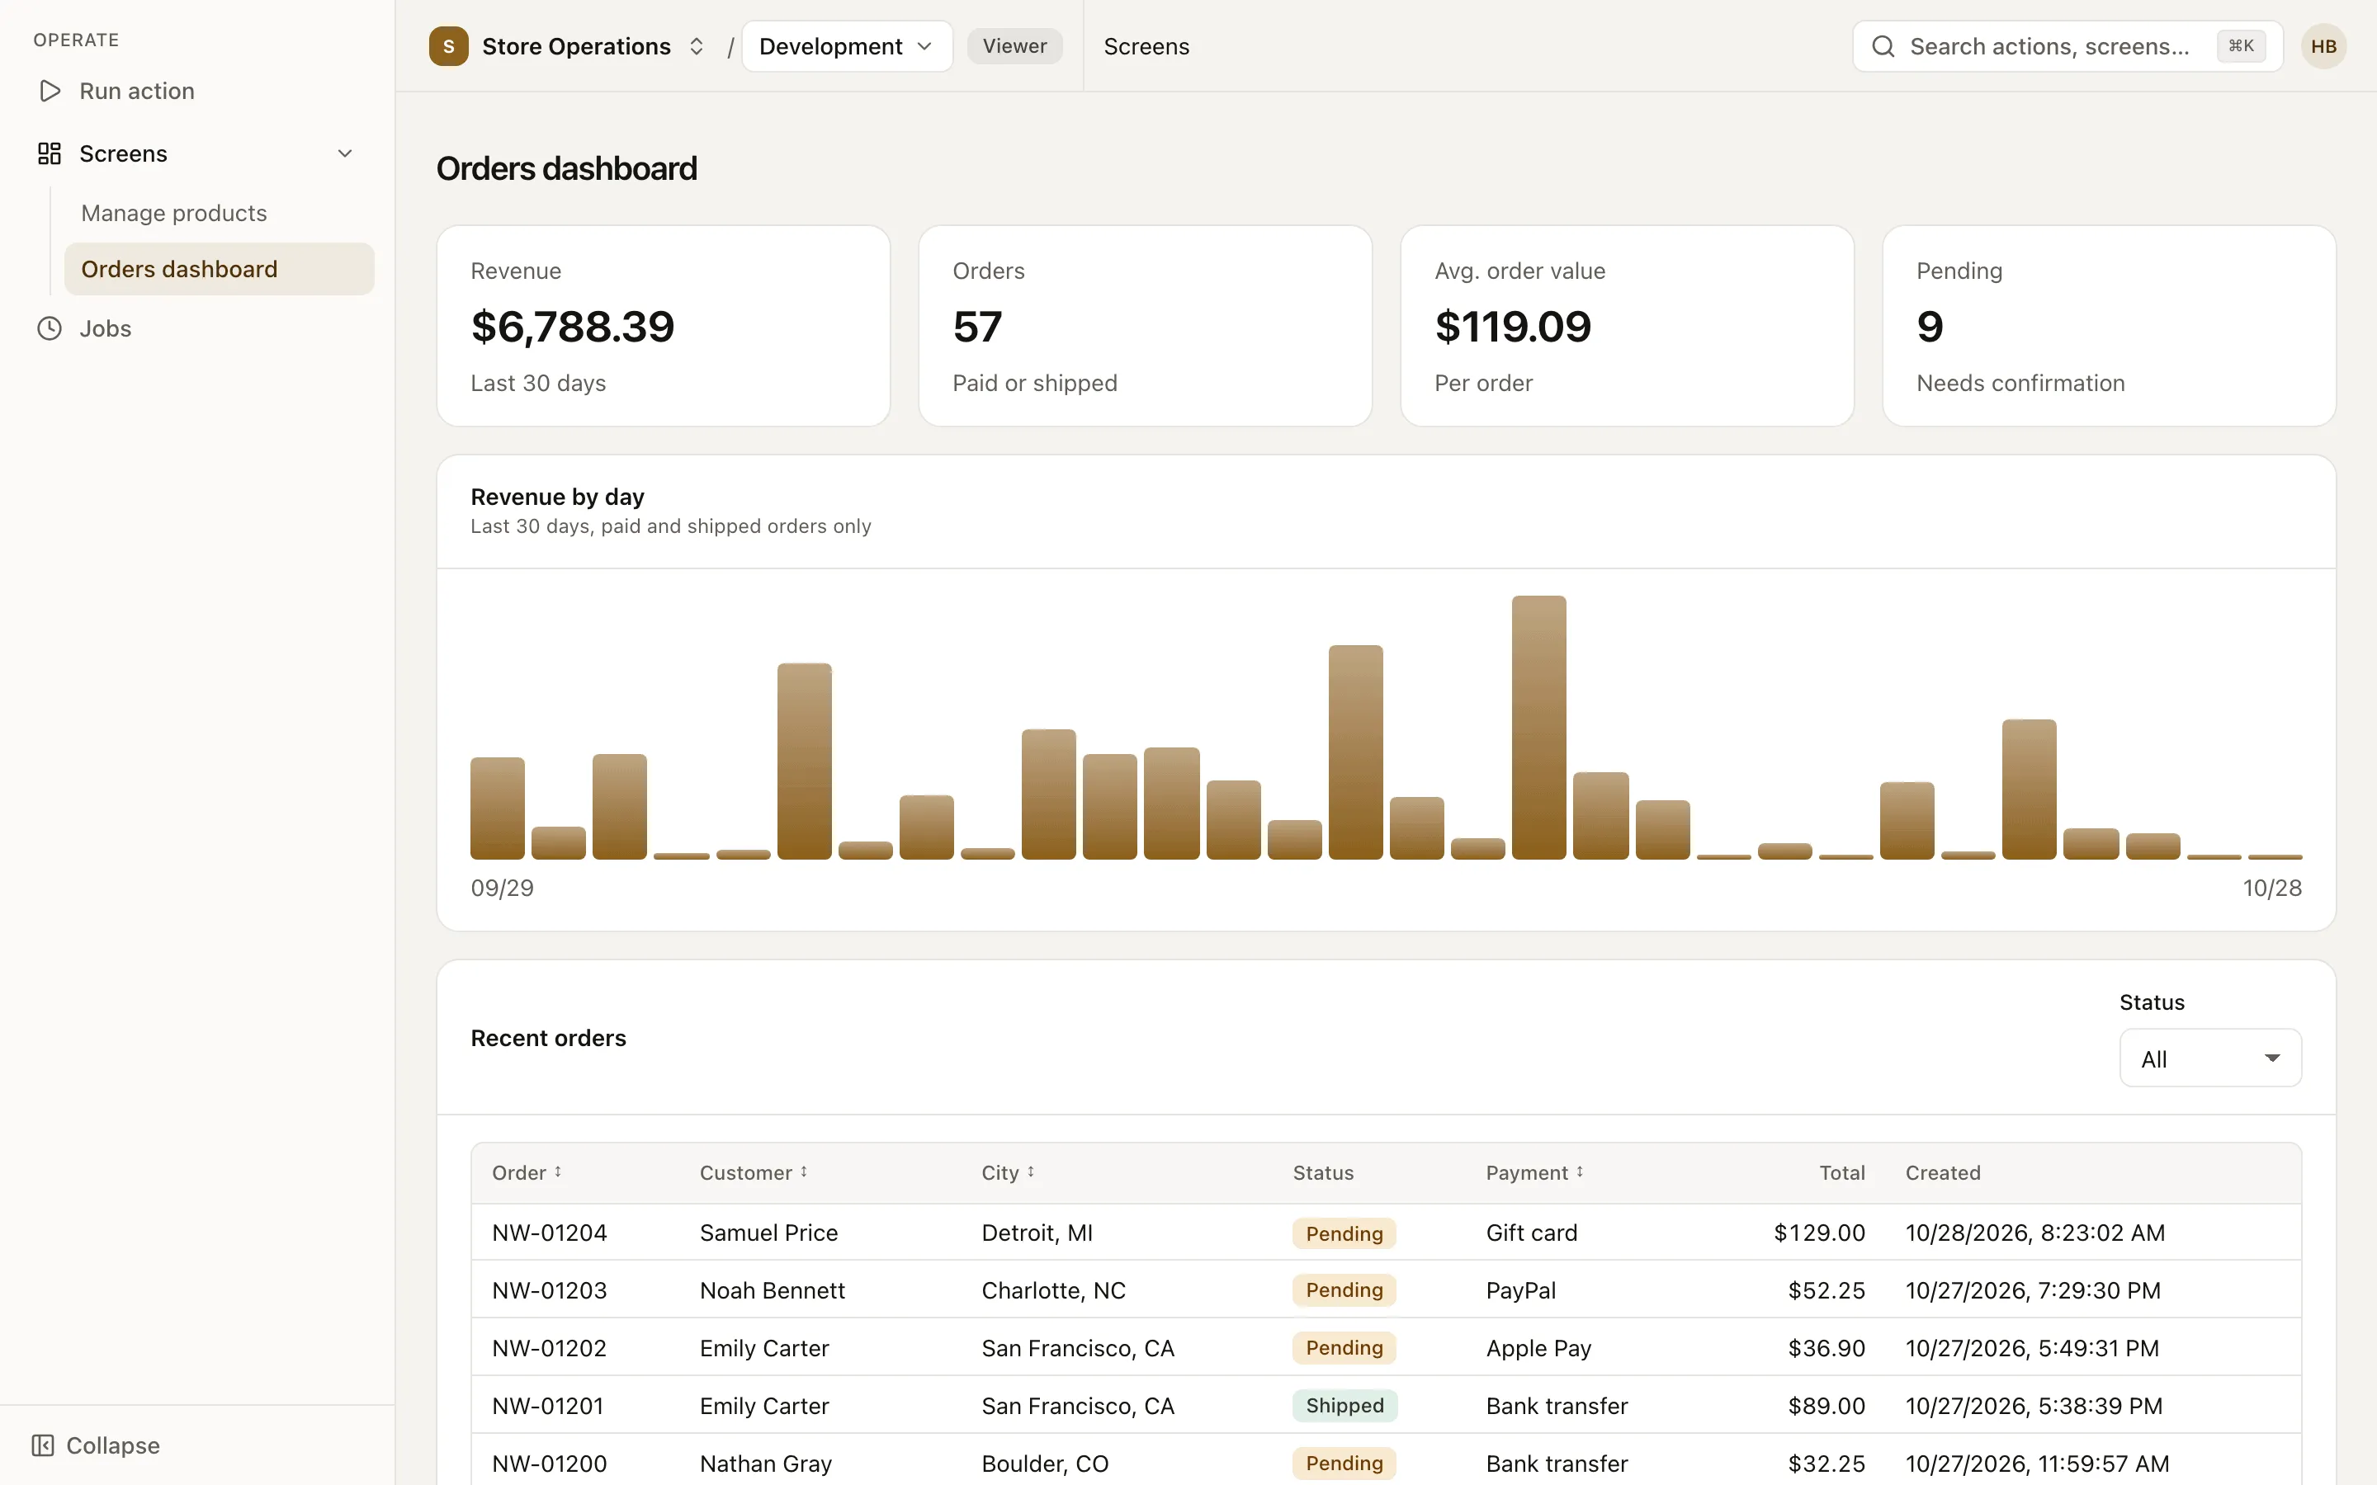
Task: Click the Revenue $6,788.39 card
Action: click(x=663, y=326)
